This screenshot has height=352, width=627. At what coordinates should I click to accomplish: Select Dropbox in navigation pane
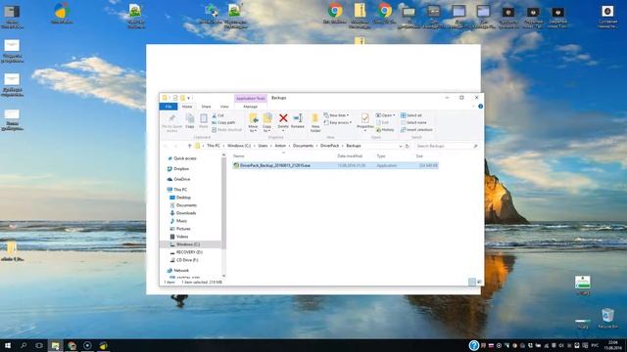click(x=178, y=169)
